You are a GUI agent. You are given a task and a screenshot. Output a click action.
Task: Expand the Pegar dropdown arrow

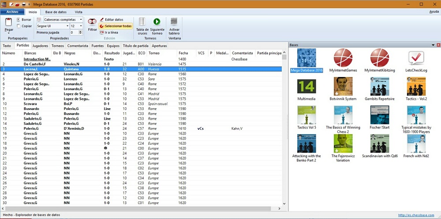click(x=8, y=33)
